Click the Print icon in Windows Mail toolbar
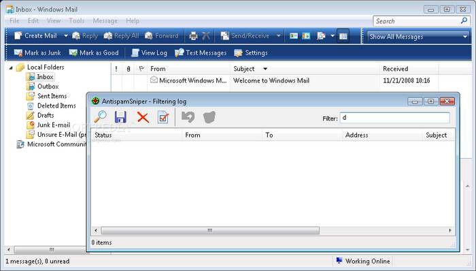The height and width of the screenshot is (271, 476). pyautogui.click(x=193, y=36)
